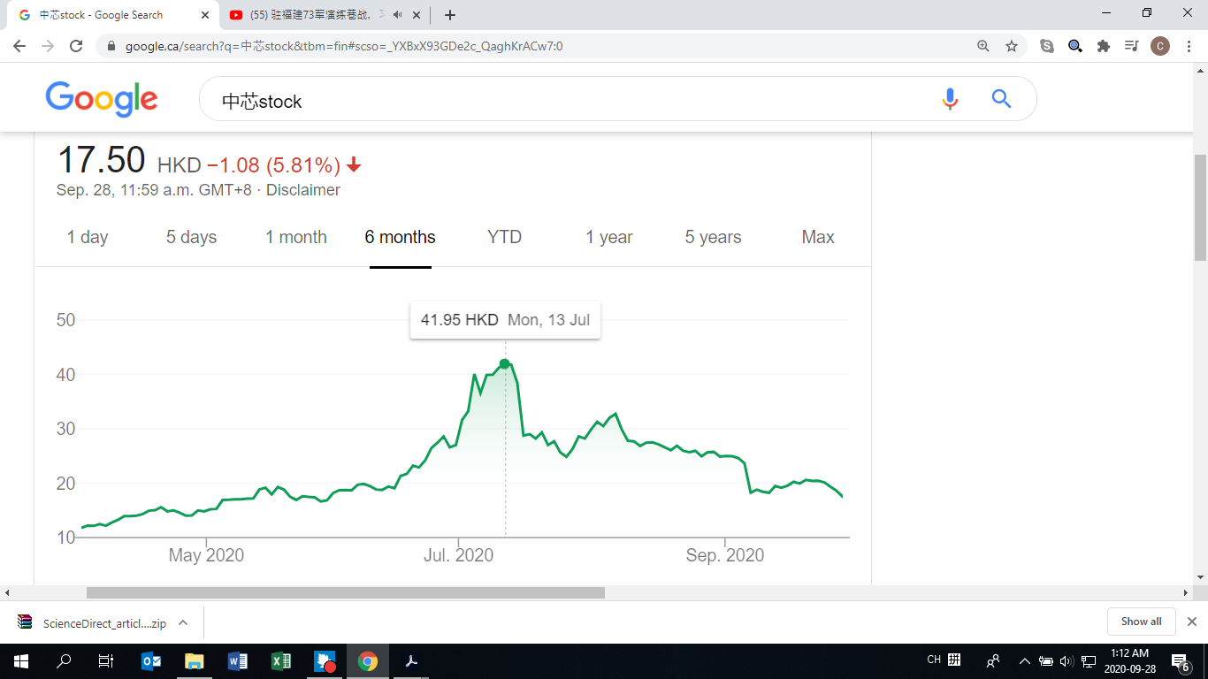Image resolution: width=1208 pixels, height=679 pixels.
Task: Click Show all downloads button
Action: click(x=1141, y=622)
